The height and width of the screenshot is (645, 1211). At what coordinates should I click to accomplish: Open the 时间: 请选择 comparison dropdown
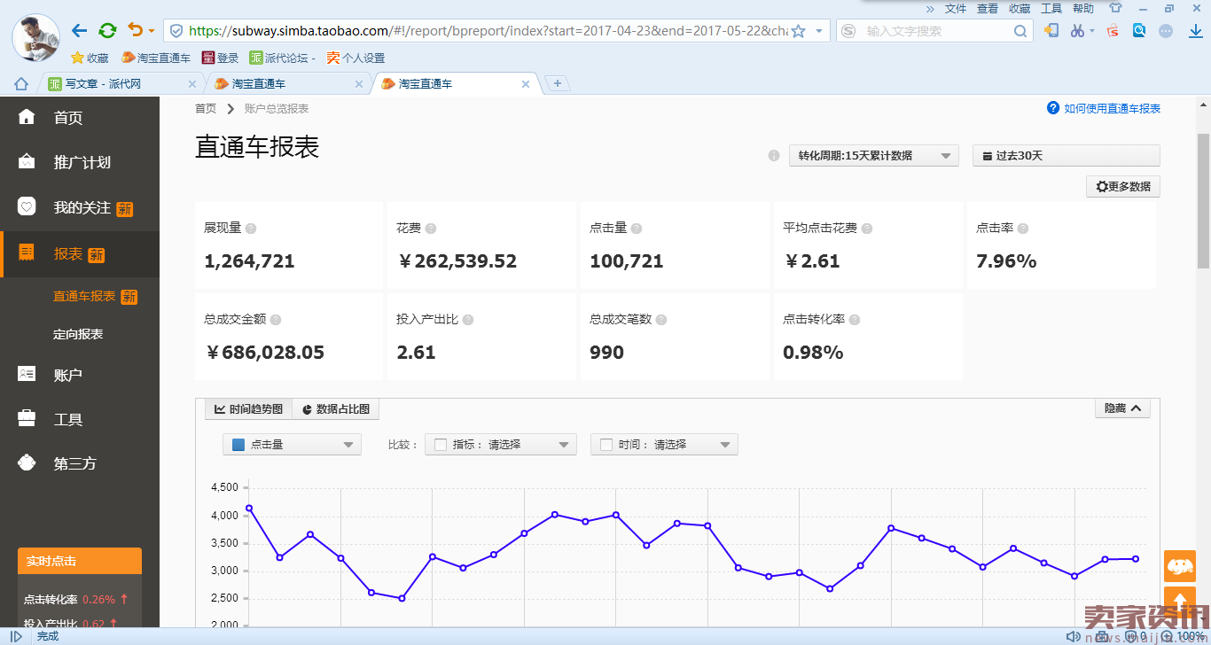[664, 445]
